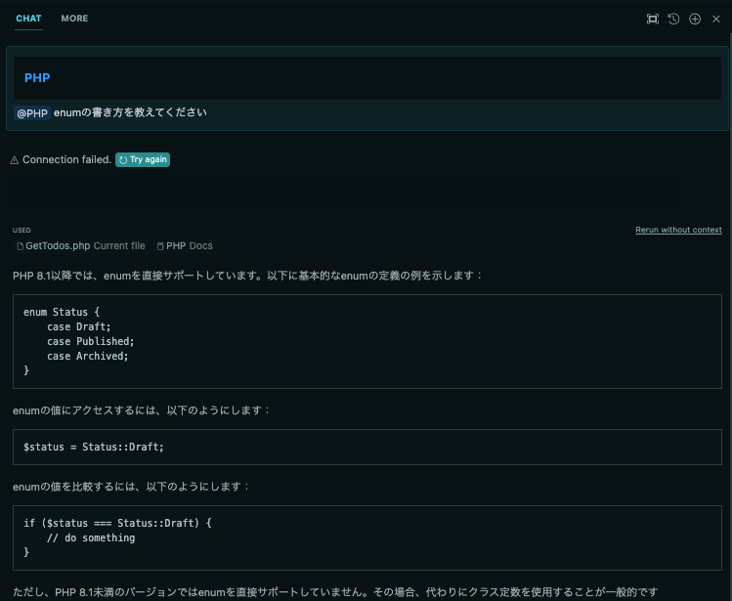Screen dimensions: 732x601
Task: Open the MORE tab
Action: [74, 19]
